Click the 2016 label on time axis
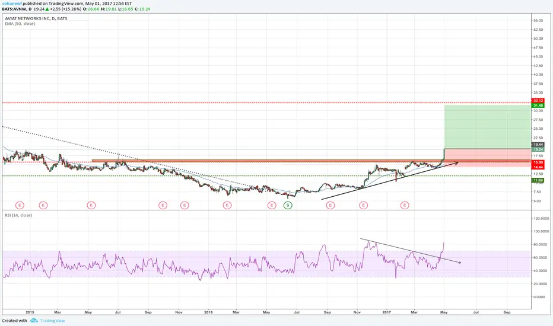 (208, 312)
